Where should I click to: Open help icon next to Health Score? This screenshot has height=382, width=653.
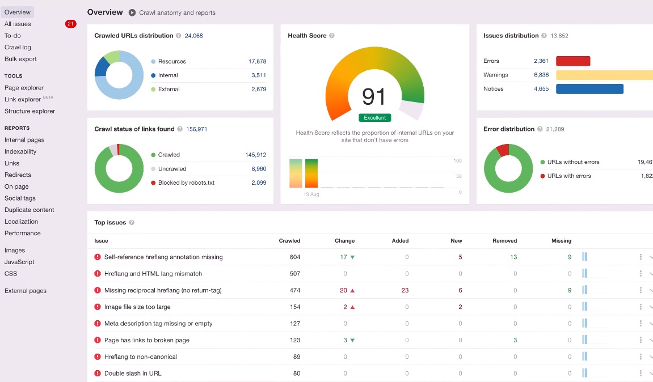(332, 36)
